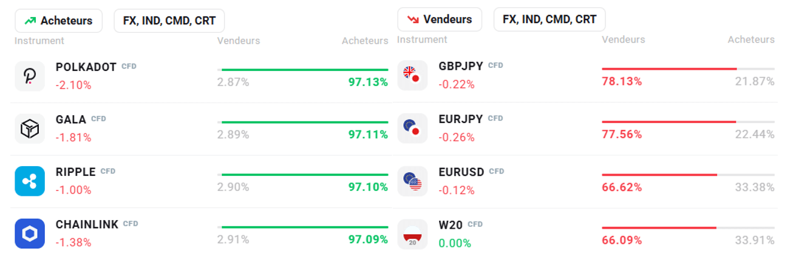
Task: Open the EURUSD instrument name
Action: (x=461, y=172)
